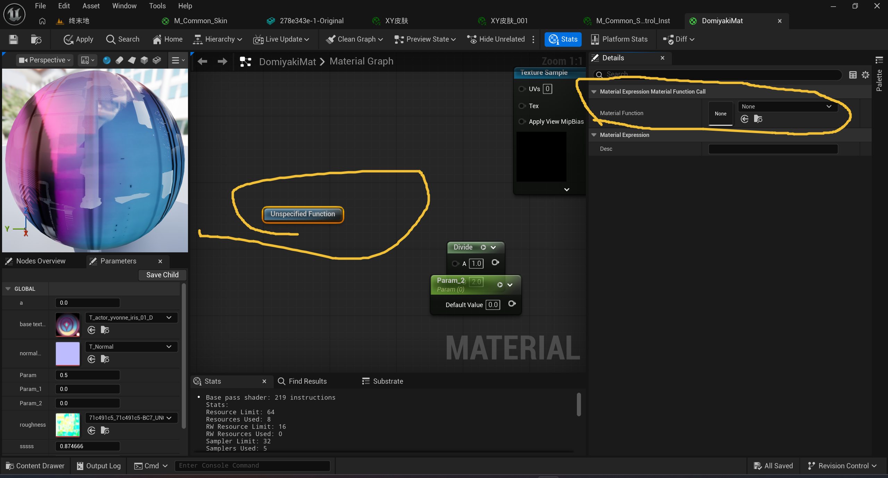Image resolution: width=888 pixels, height=478 pixels.
Task: Open Details panel settings gear
Action: pos(865,75)
